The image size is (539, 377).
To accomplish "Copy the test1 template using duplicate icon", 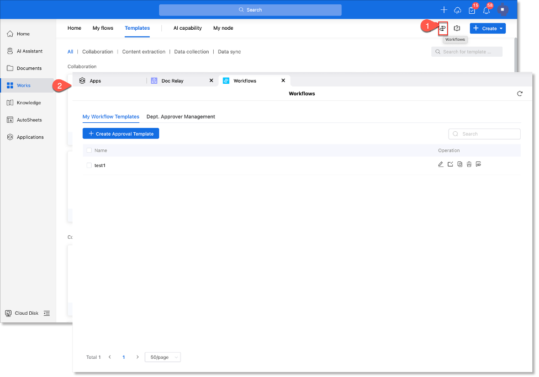I will 459,164.
